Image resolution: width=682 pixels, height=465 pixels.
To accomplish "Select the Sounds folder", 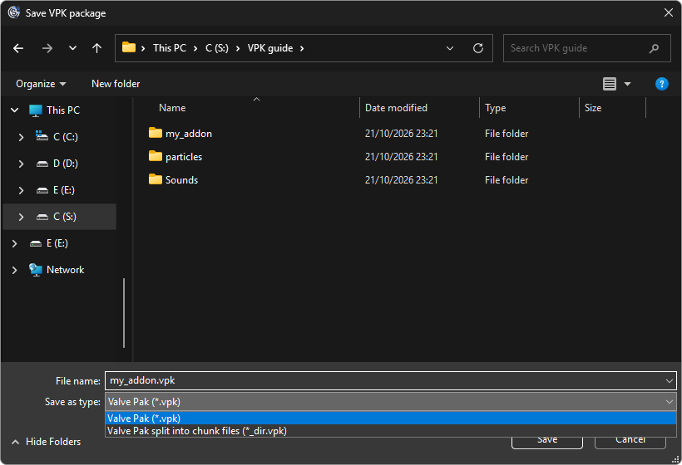I will (181, 180).
